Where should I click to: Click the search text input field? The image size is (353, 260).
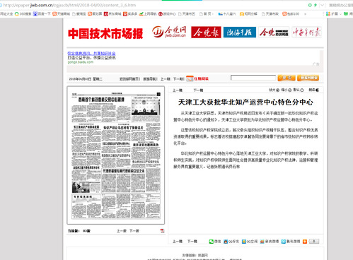pyautogui.click(x=253, y=78)
